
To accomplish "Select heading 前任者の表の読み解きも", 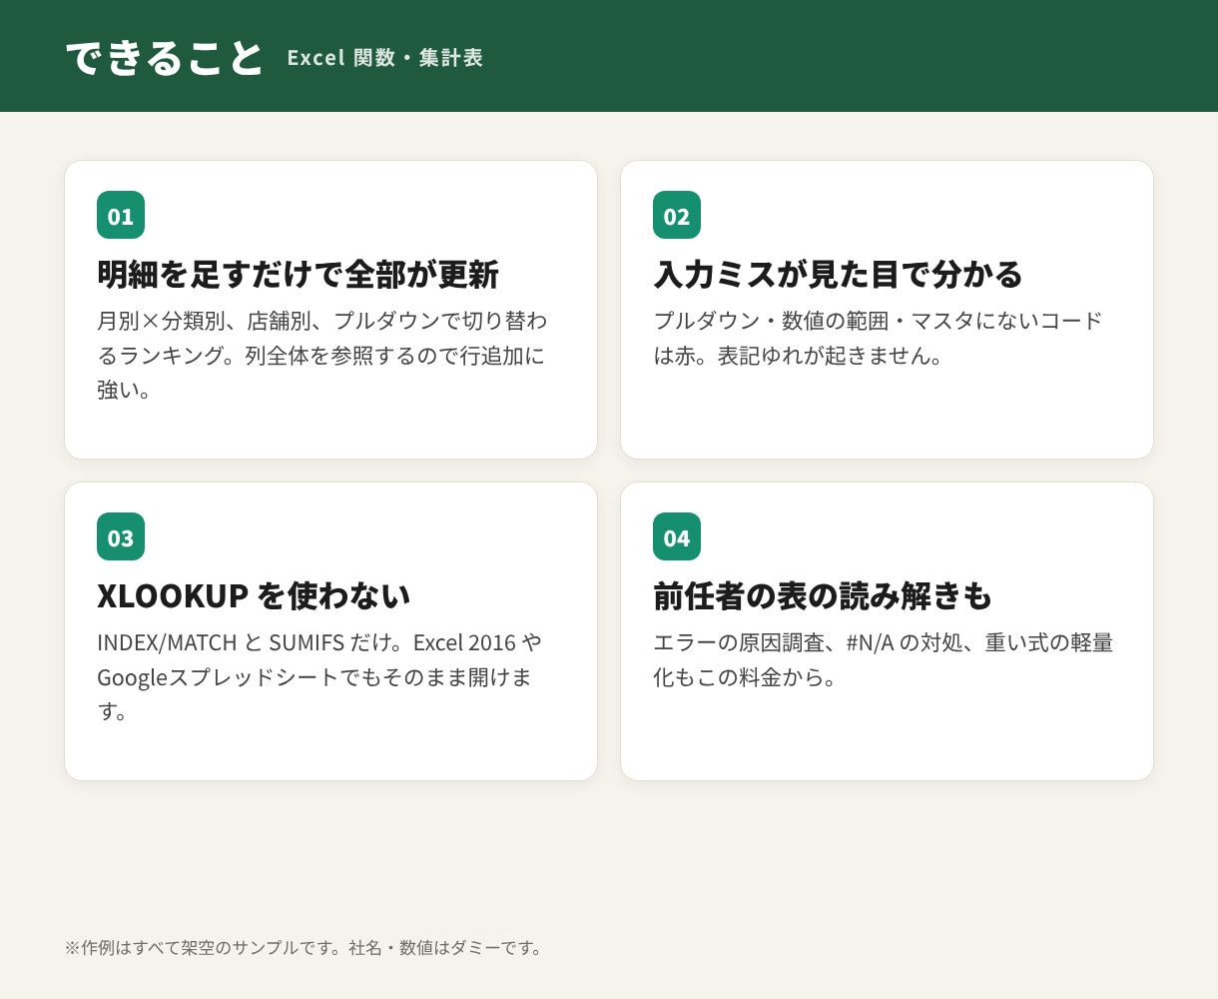I will point(823,595).
